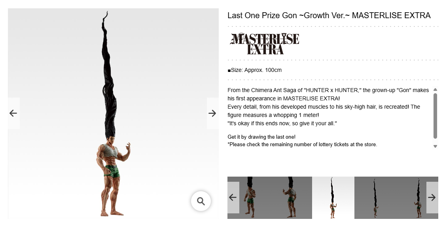
Task: Click the description scrollbar up arrow
Action: [436, 90]
